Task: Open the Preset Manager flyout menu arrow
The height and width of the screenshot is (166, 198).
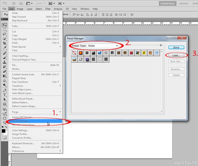Action: [161, 45]
